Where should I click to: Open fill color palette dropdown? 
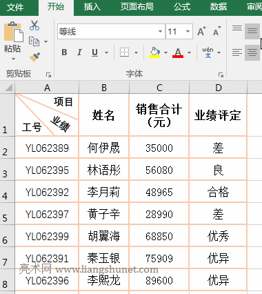[x=165, y=52]
